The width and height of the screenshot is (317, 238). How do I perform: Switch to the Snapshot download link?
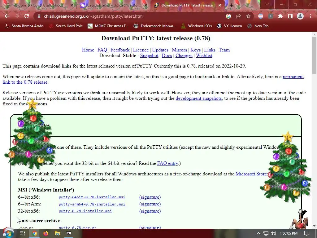click(149, 55)
